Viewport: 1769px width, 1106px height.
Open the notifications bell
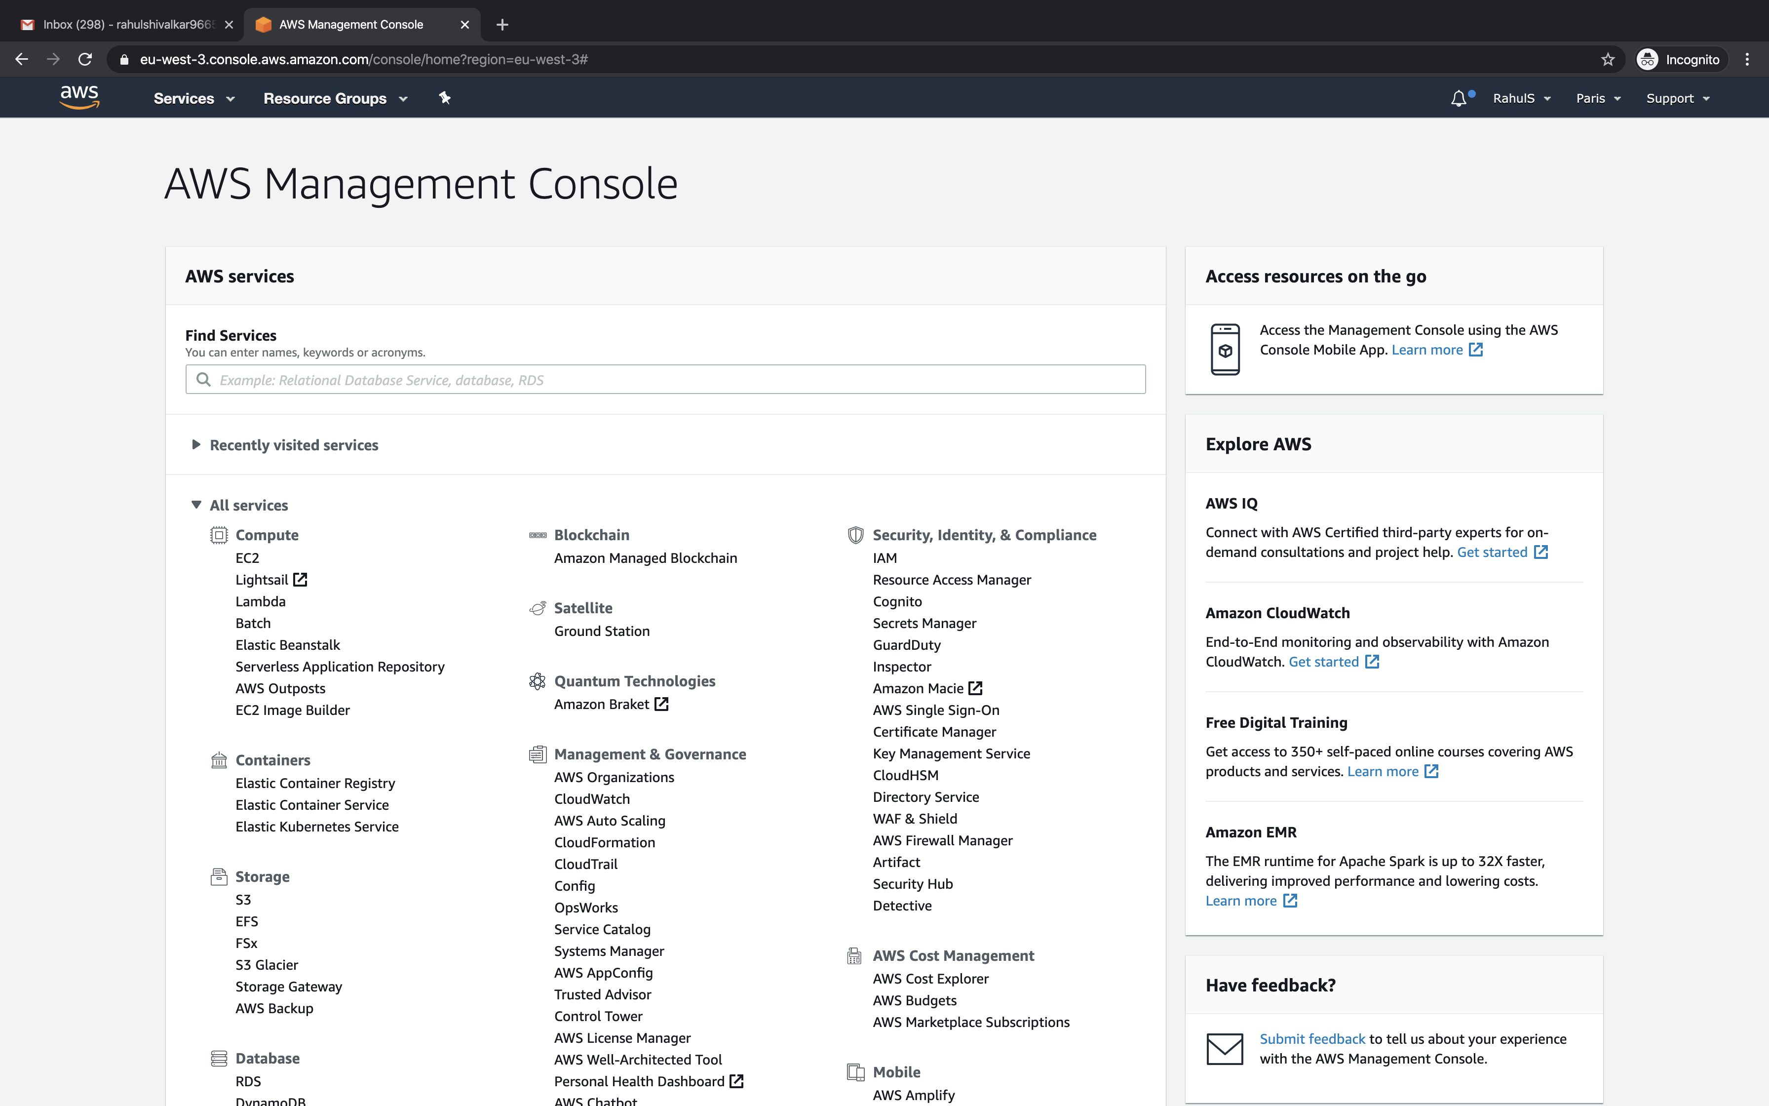point(1459,97)
